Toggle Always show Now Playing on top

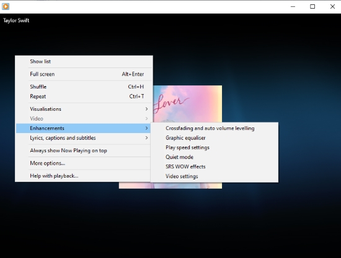[84, 150]
